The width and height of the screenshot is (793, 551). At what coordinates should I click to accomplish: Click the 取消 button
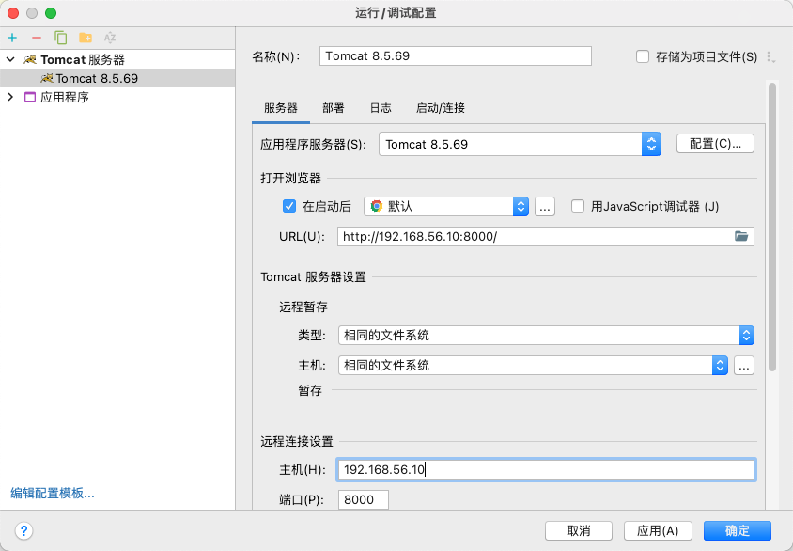[x=579, y=530]
